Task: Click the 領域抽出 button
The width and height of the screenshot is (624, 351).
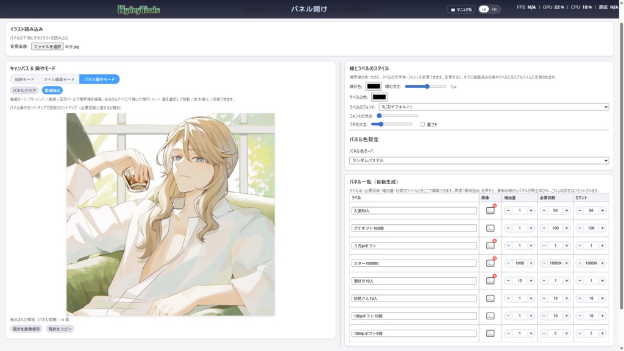Action: point(52,90)
